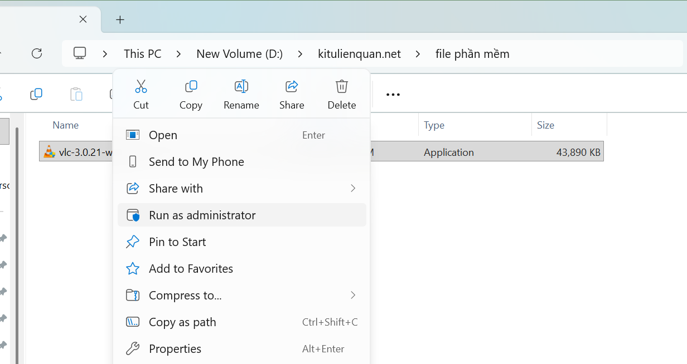Click the shield icon beside Run as administrator
The height and width of the screenshot is (364, 687).
tap(133, 215)
